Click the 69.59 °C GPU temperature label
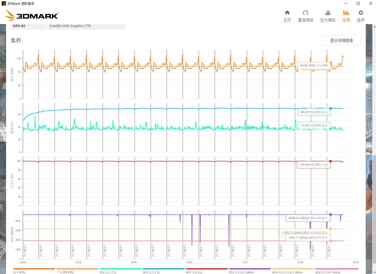Image resolution: width=376 pixels, height=274 pixels. pyautogui.click(x=314, y=112)
